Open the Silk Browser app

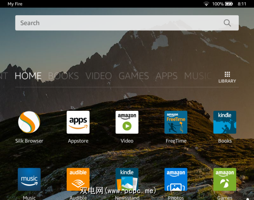[29, 122]
